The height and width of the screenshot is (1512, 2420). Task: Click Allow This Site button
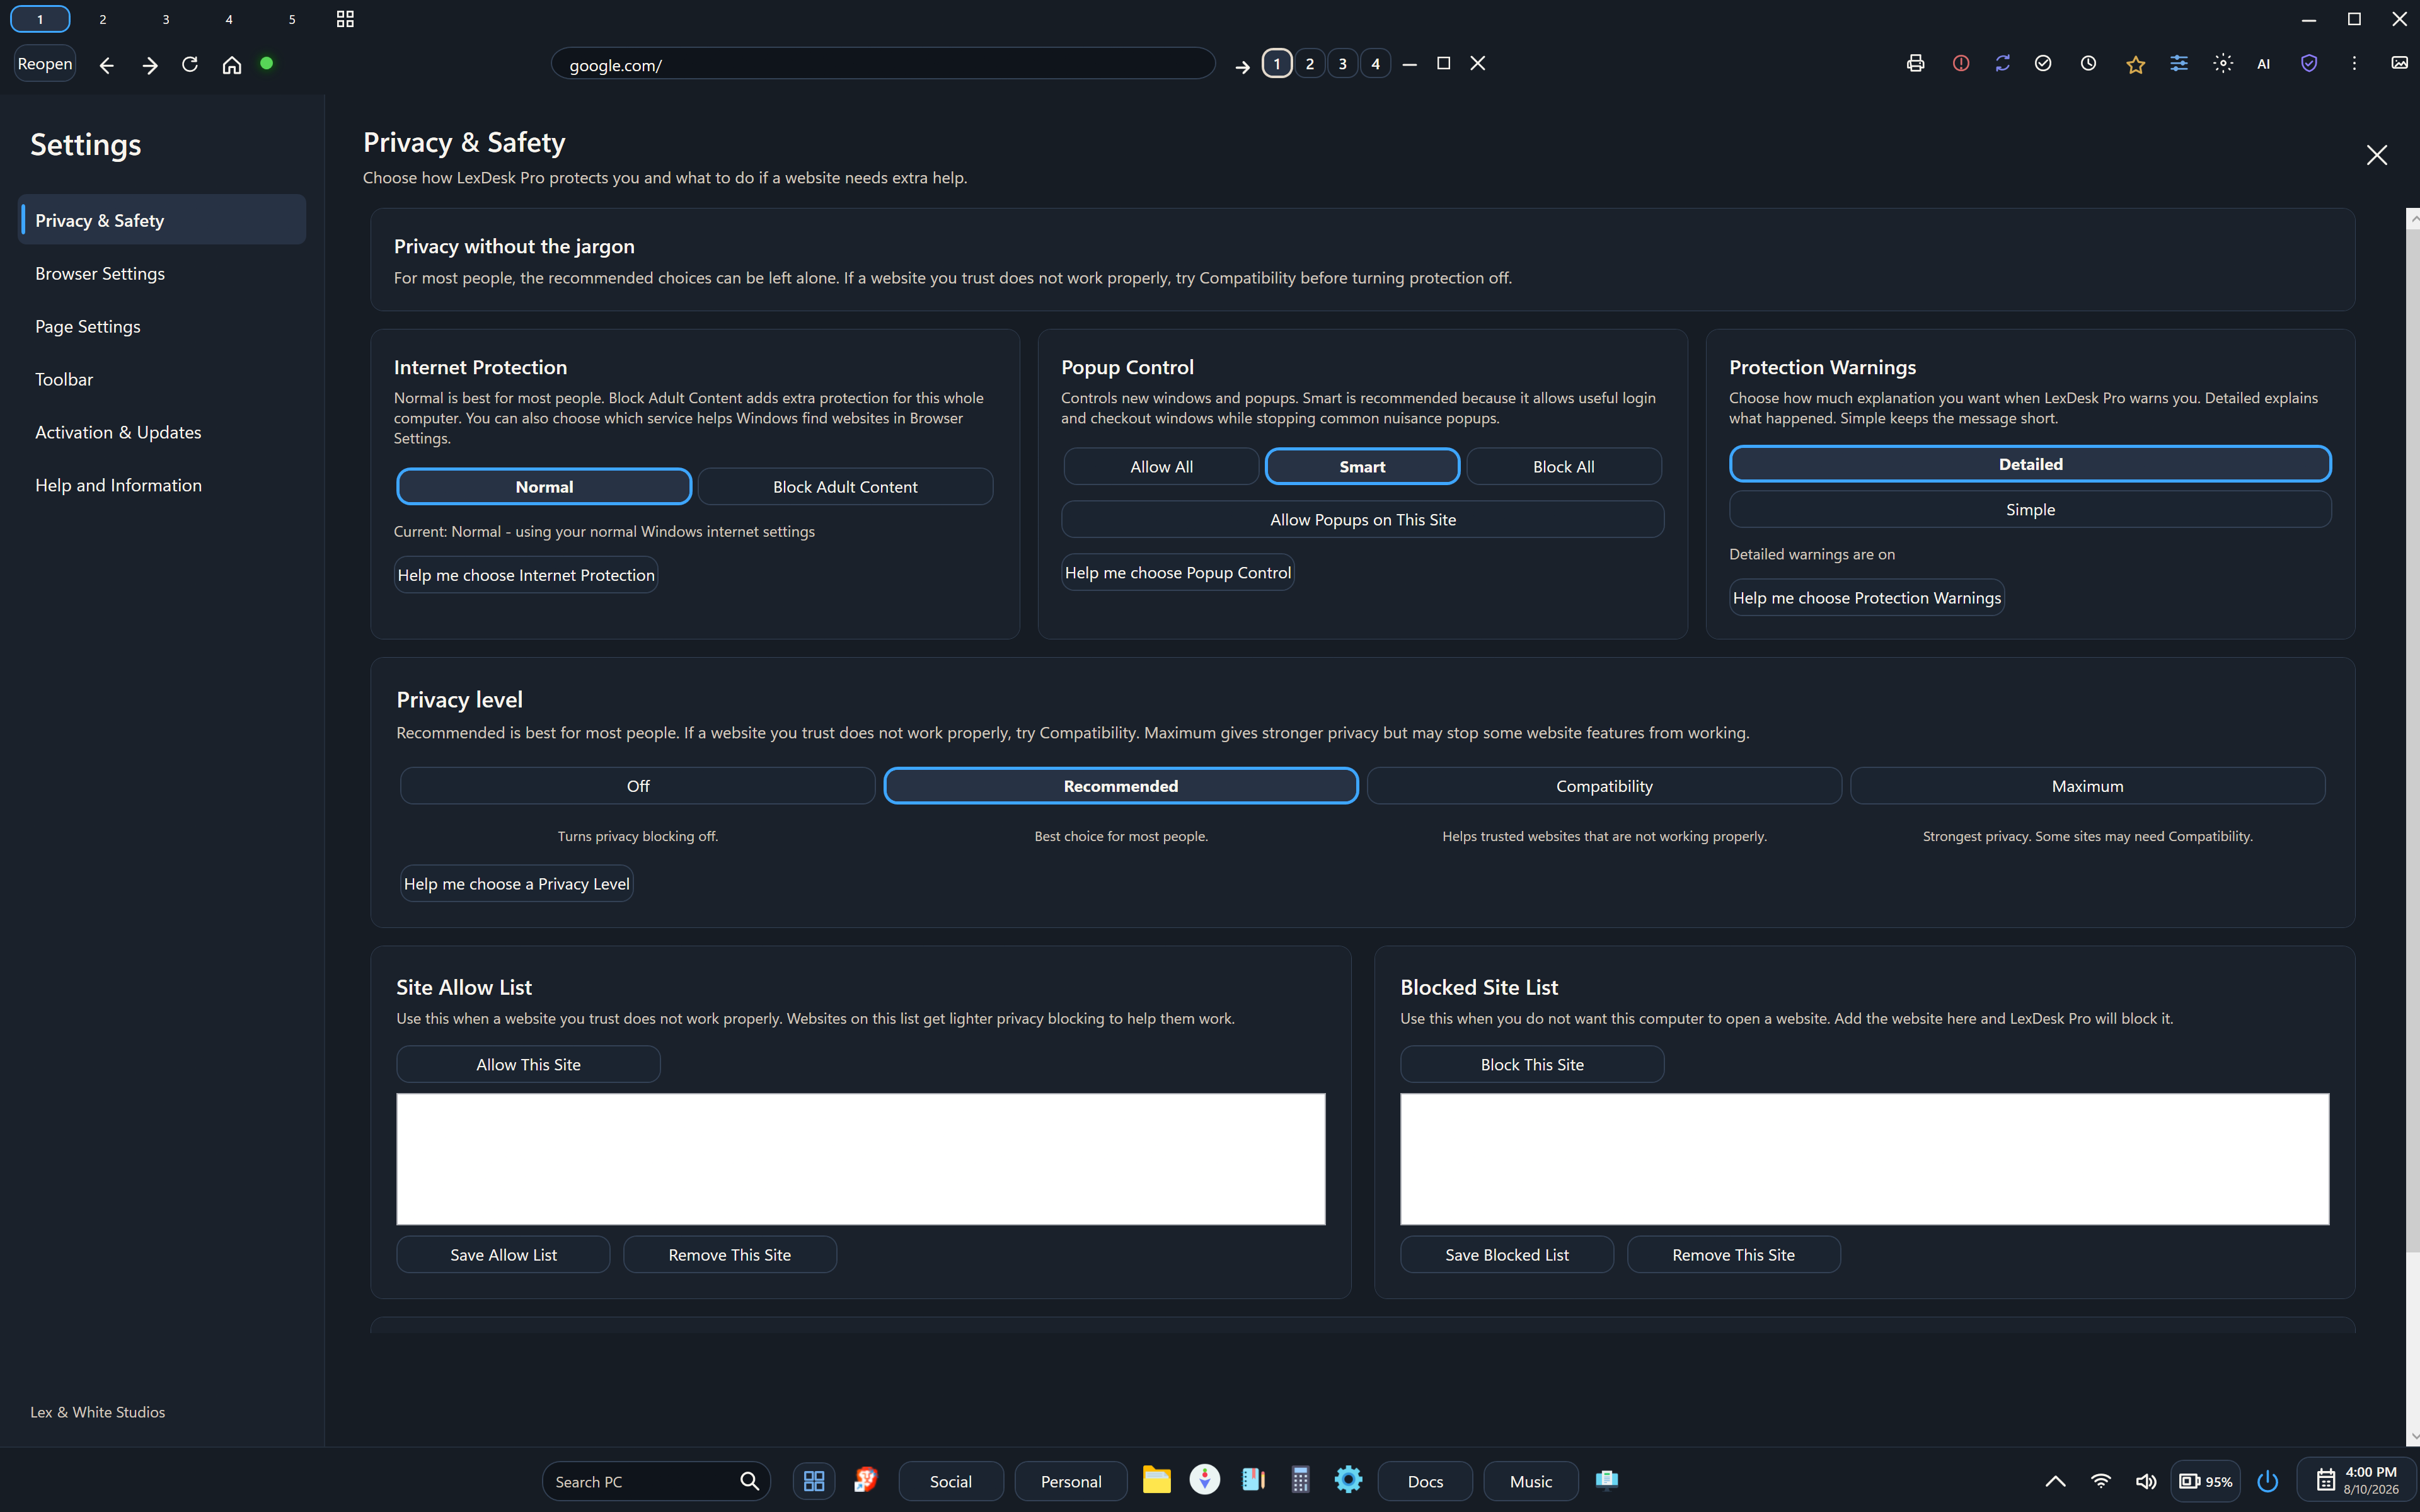[x=528, y=1064]
